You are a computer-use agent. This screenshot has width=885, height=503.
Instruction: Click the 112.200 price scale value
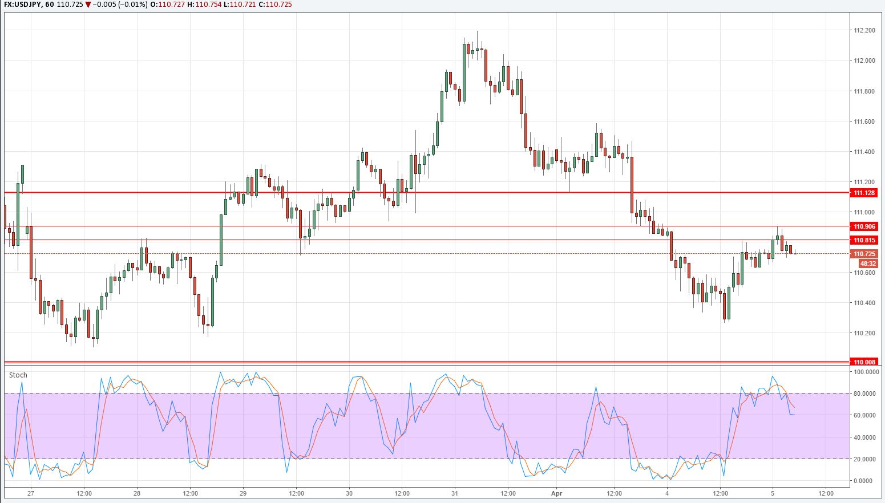tap(864, 31)
